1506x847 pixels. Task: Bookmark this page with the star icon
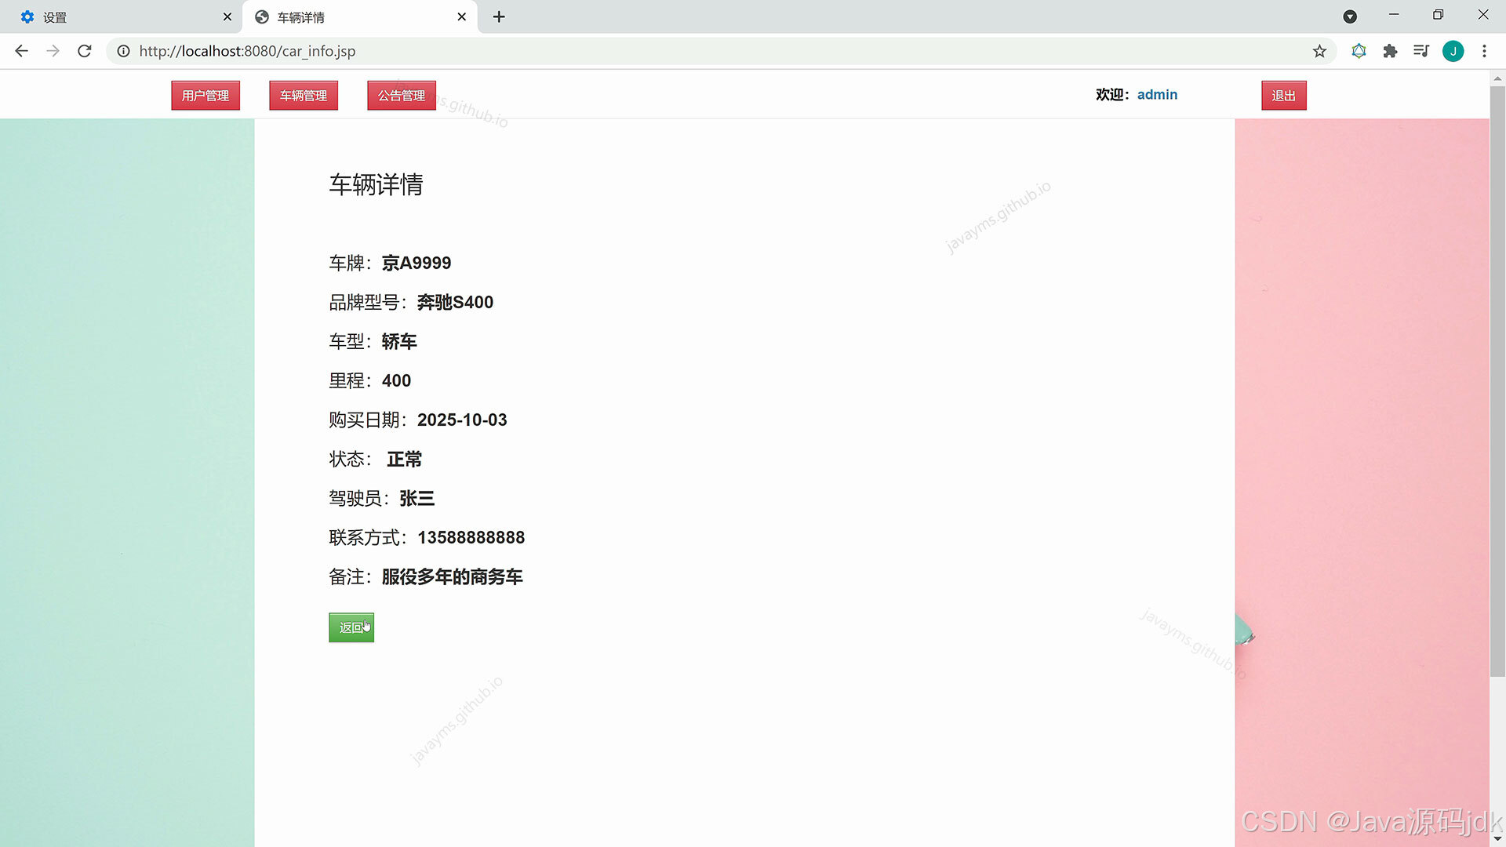(1319, 51)
